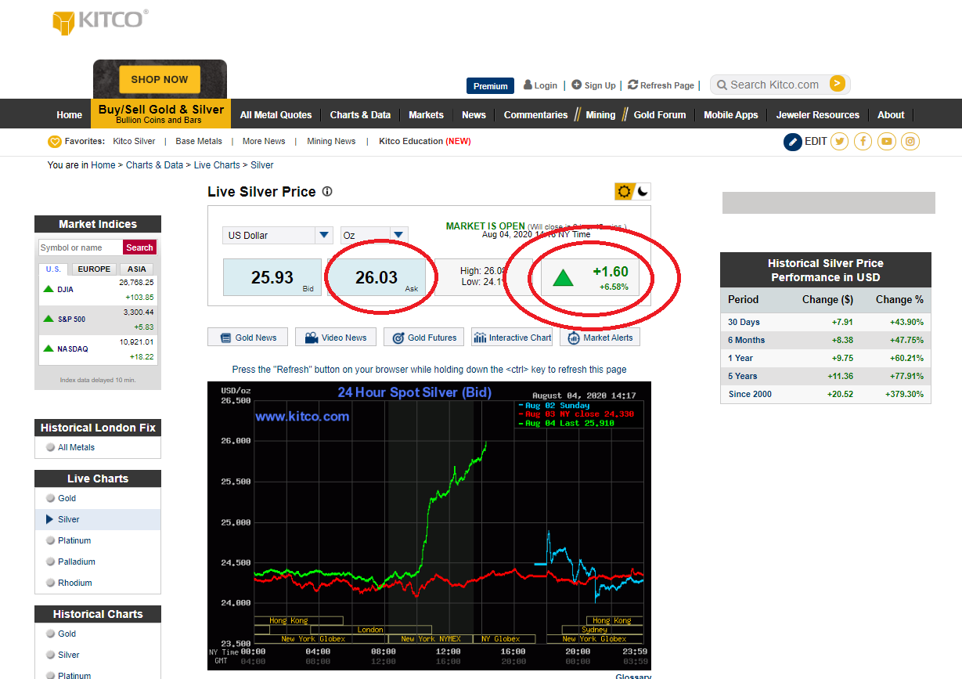The height and width of the screenshot is (679, 962).
Task: Click the EDIT pencil icon
Action: (x=793, y=142)
